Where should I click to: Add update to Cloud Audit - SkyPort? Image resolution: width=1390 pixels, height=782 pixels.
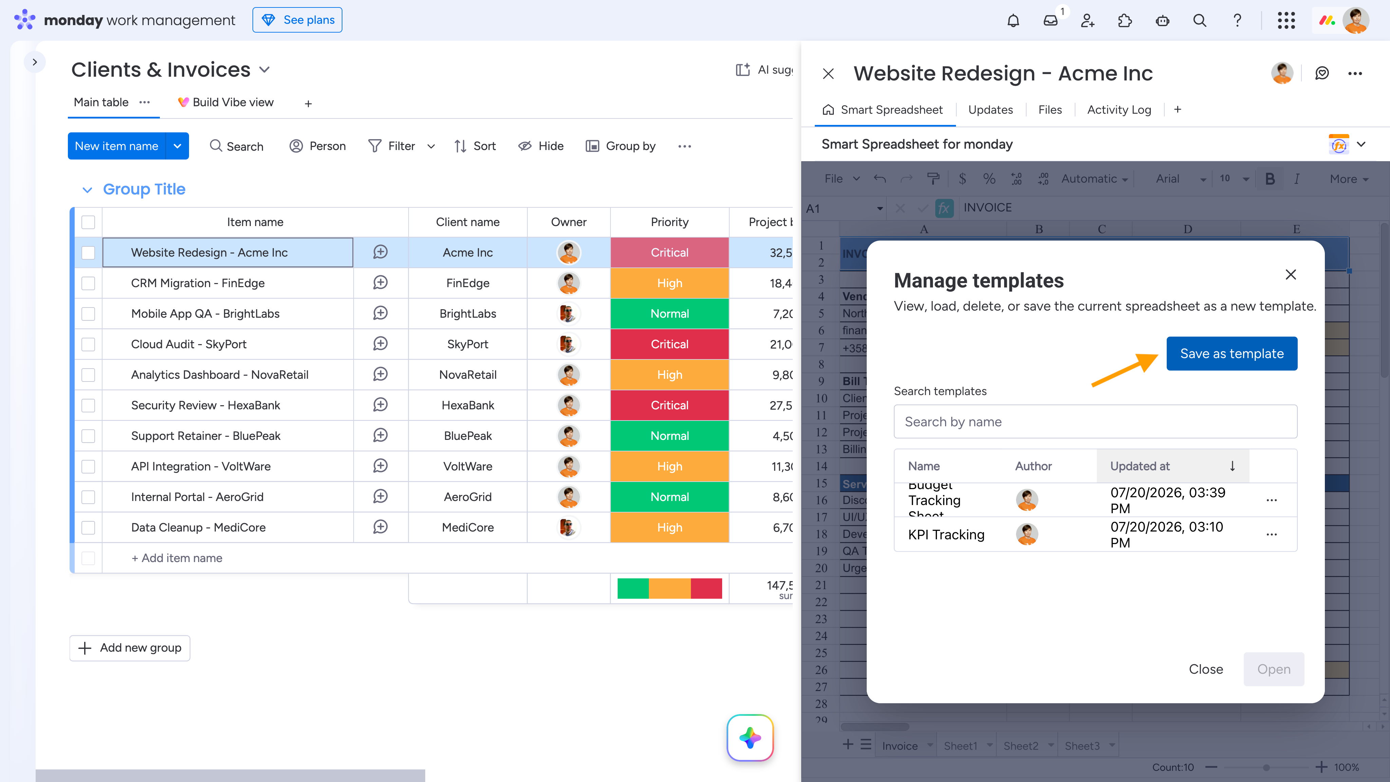[380, 344]
